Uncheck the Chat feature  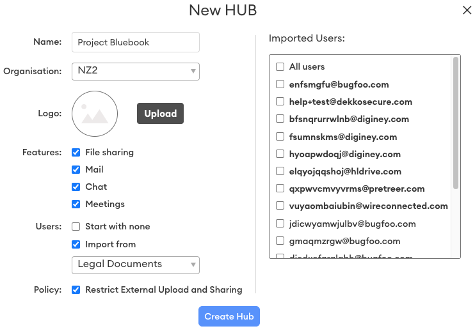point(76,187)
